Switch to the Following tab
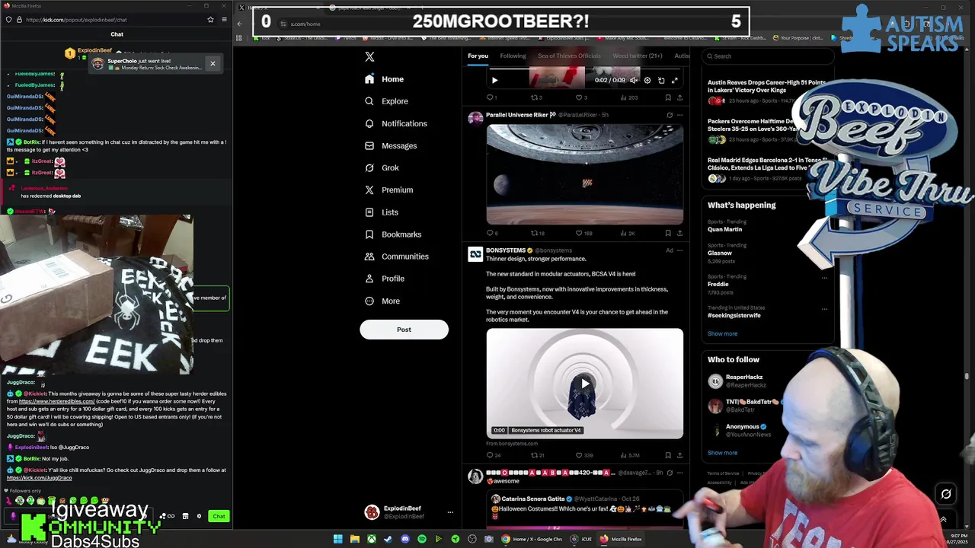The height and width of the screenshot is (548, 975). tap(513, 56)
